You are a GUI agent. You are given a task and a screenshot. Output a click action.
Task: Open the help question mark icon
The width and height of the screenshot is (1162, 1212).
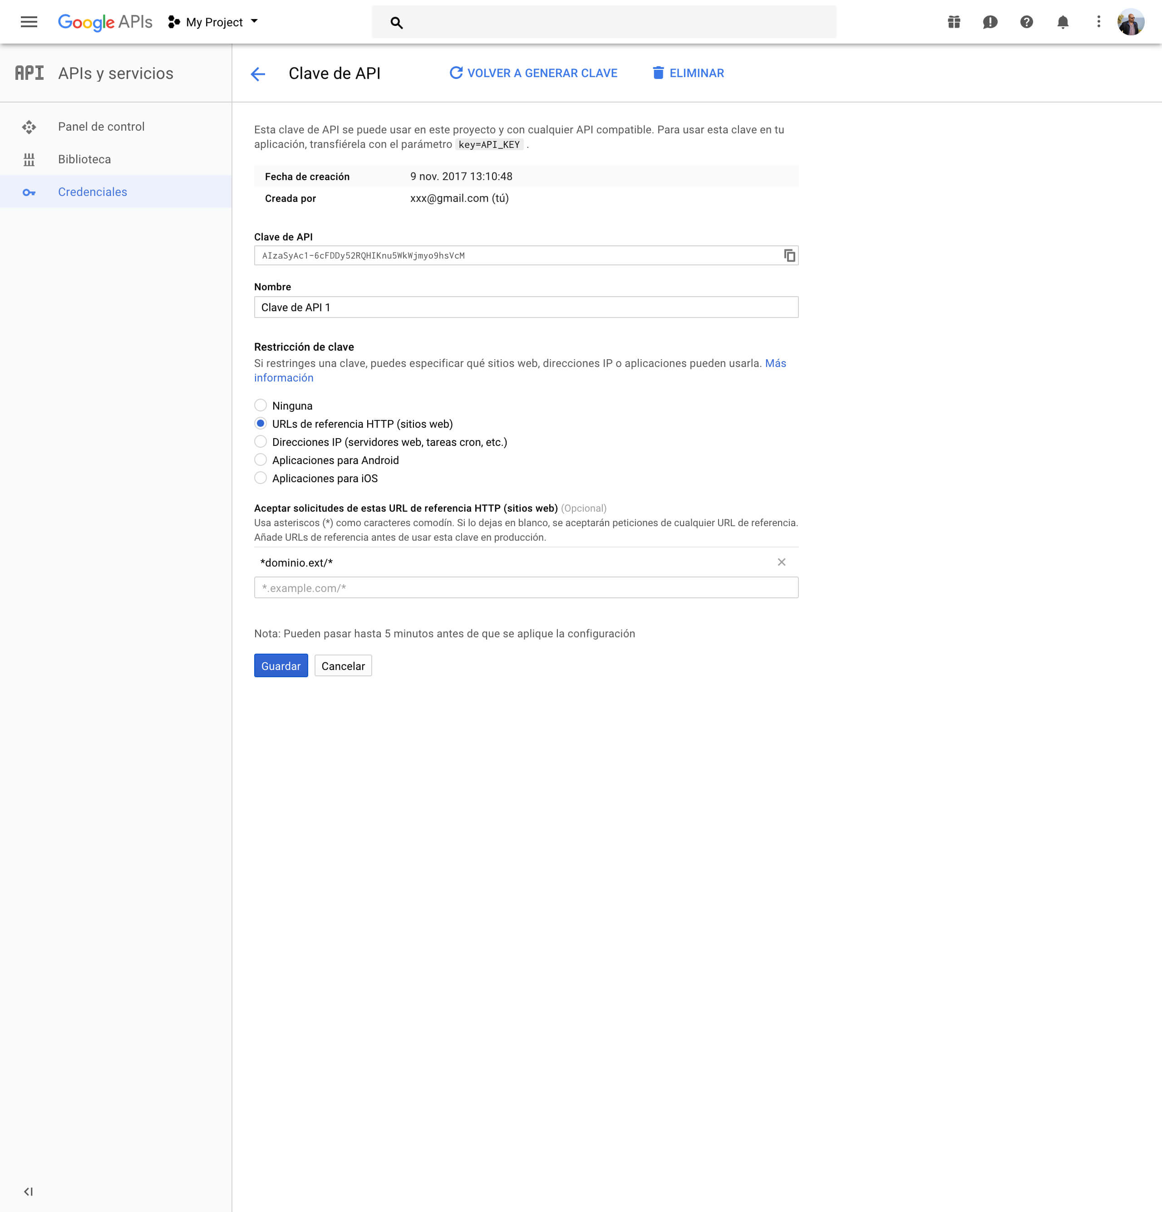point(1026,22)
